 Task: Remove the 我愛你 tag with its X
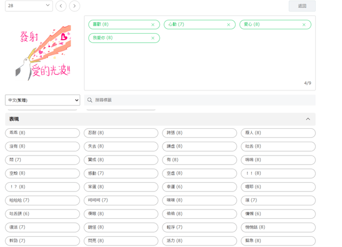click(x=153, y=38)
